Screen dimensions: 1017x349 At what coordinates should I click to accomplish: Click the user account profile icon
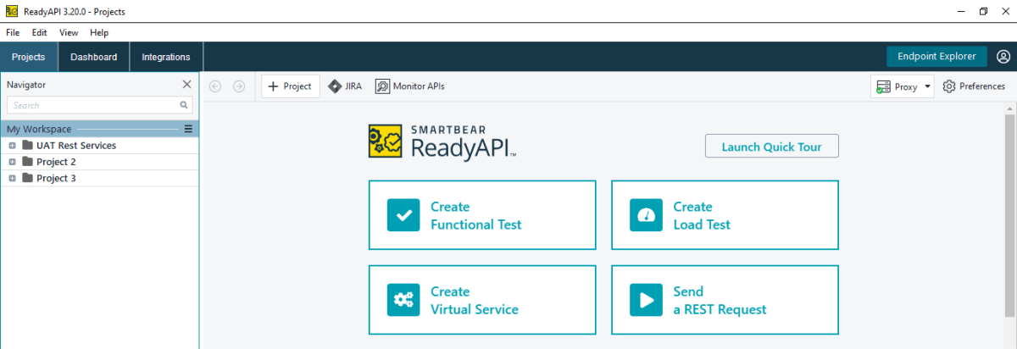pyautogui.click(x=1003, y=57)
